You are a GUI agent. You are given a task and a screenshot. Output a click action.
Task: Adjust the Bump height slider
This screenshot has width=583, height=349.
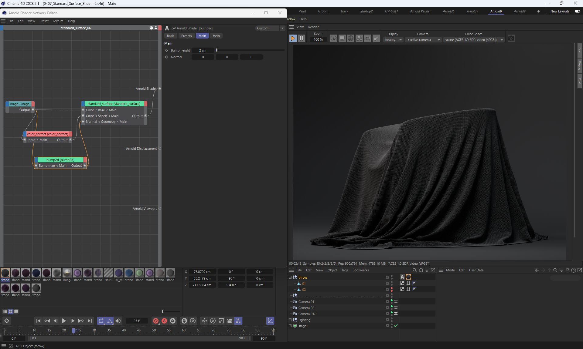(x=217, y=50)
